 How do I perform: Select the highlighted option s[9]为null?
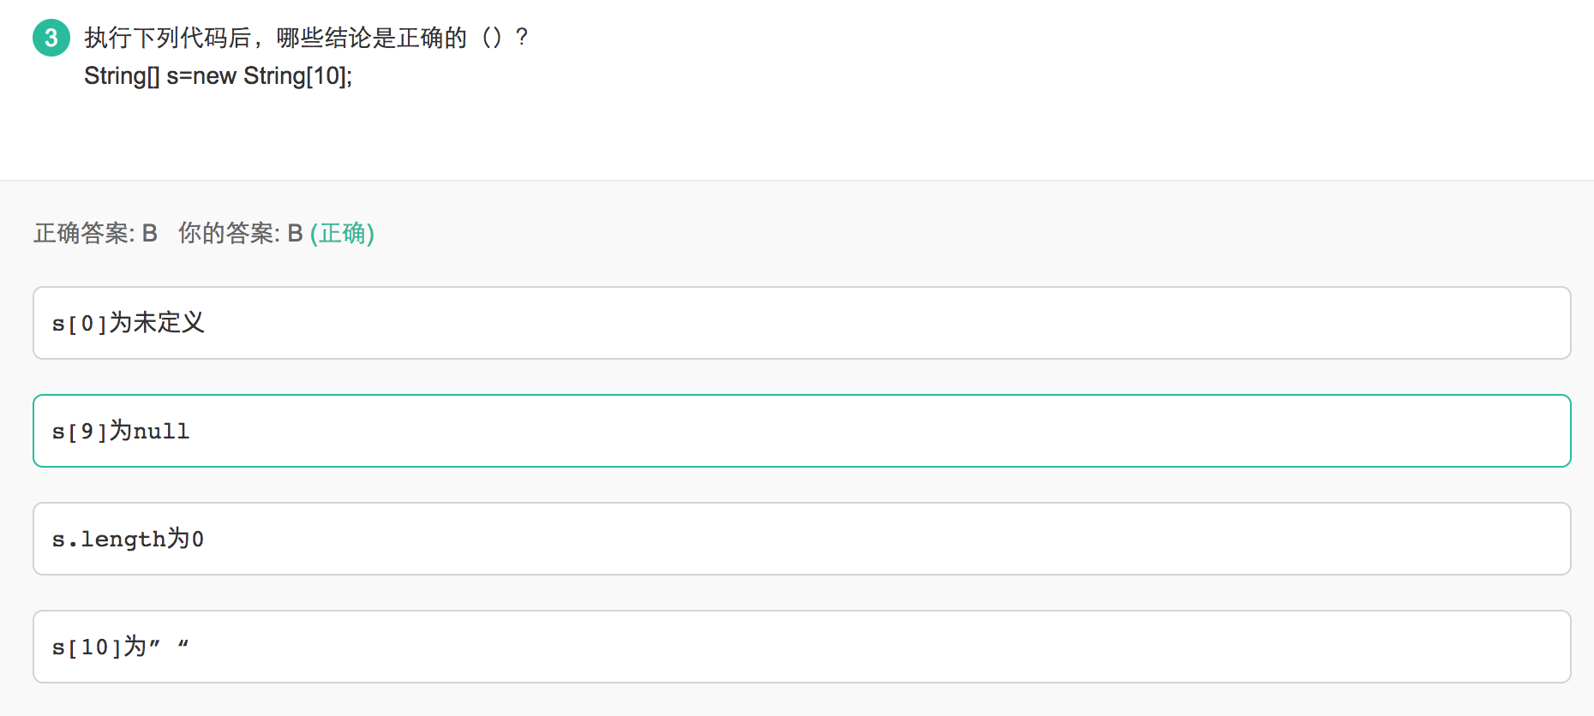[801, 431]
